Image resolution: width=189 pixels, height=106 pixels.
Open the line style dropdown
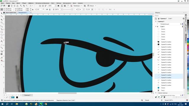click(x=72, y=9)
